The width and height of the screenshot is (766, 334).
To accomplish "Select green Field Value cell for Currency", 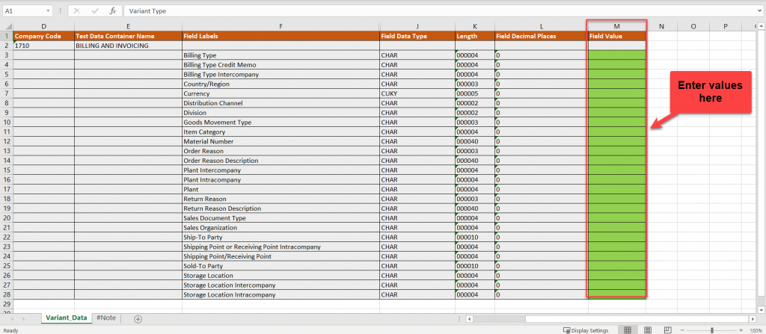I will click(617, 93).
